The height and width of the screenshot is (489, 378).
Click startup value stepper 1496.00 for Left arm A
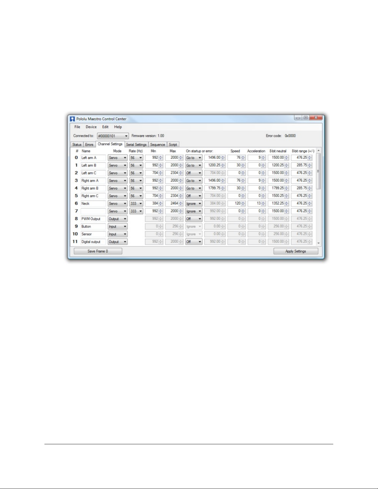coord(223,158)
